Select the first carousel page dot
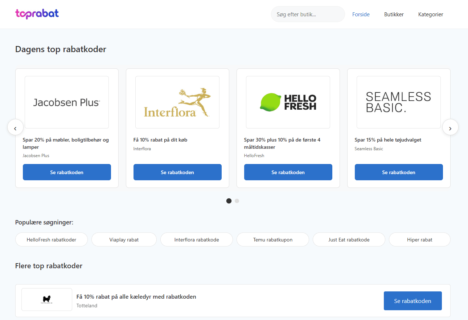This screenshot has height=320, width=468. [x=229, y=201]
